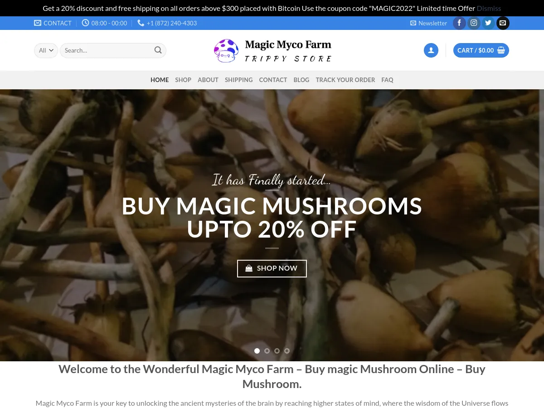Submit search using the magnifier icon
The width and height of the screenshot is (544, 408).
pyautogui.click(x=158, y=50)
